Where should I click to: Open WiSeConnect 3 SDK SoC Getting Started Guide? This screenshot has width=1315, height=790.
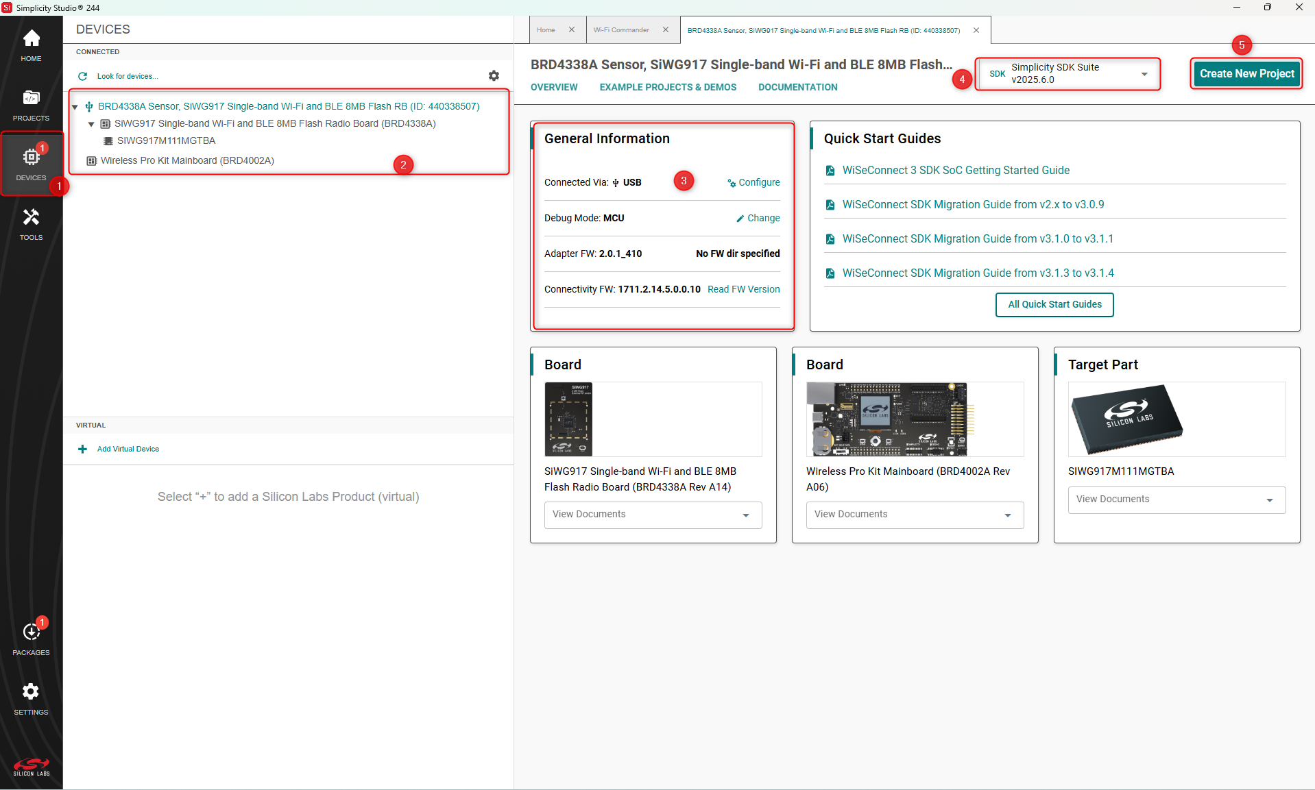click(x=956, y=170)
